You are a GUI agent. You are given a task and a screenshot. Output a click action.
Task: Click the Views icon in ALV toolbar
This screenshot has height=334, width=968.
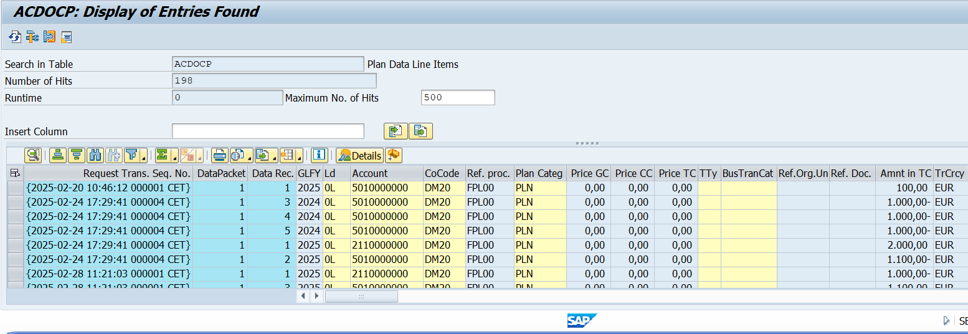238,156
